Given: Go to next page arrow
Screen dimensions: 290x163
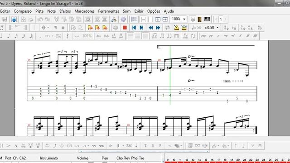Looking at the screenshot, I should click(x=225, y=19).
